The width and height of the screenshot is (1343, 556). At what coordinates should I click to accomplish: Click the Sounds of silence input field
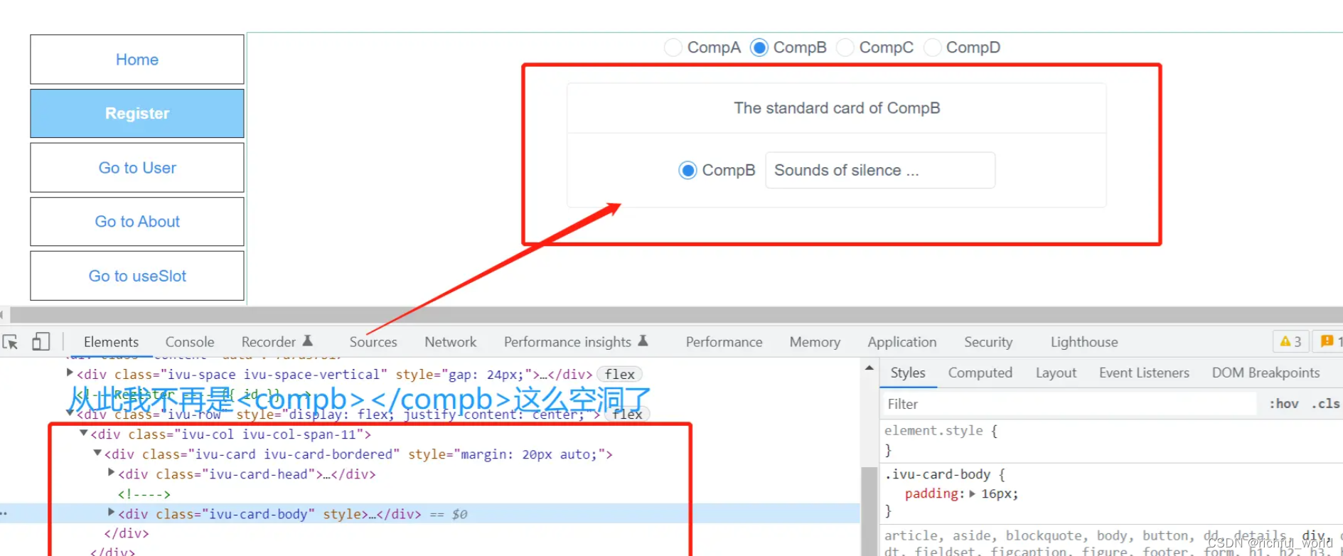(x=880, y=171)
